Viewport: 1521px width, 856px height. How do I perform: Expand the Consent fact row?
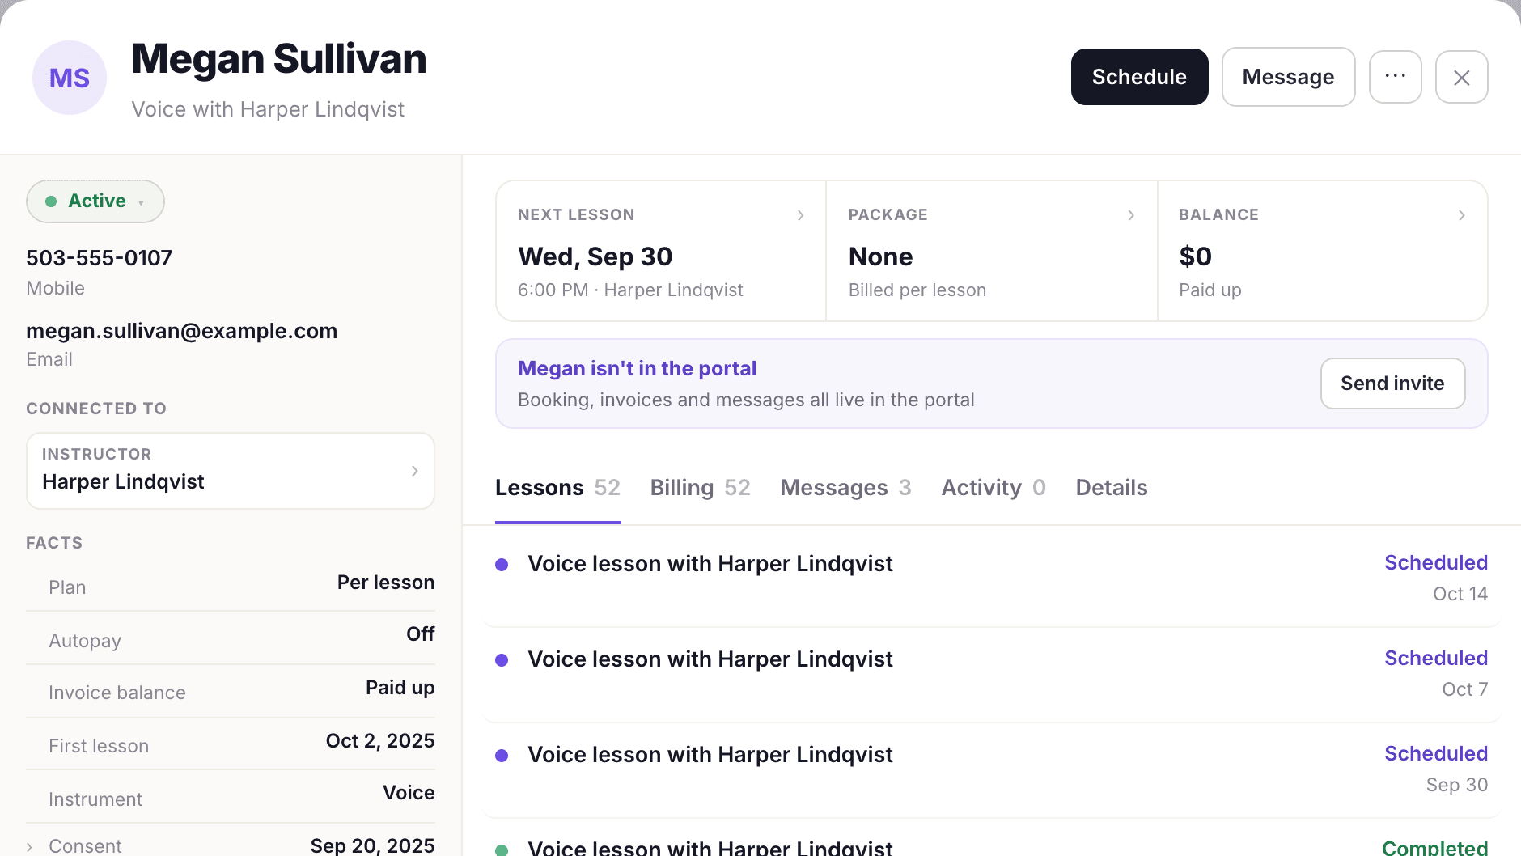click(x=231, y=845)
